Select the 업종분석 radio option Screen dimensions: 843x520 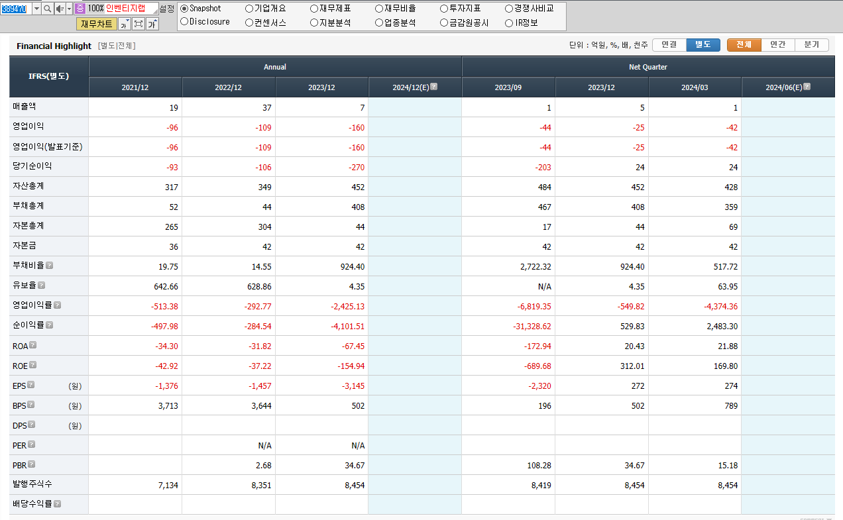[x=379, y=23]
